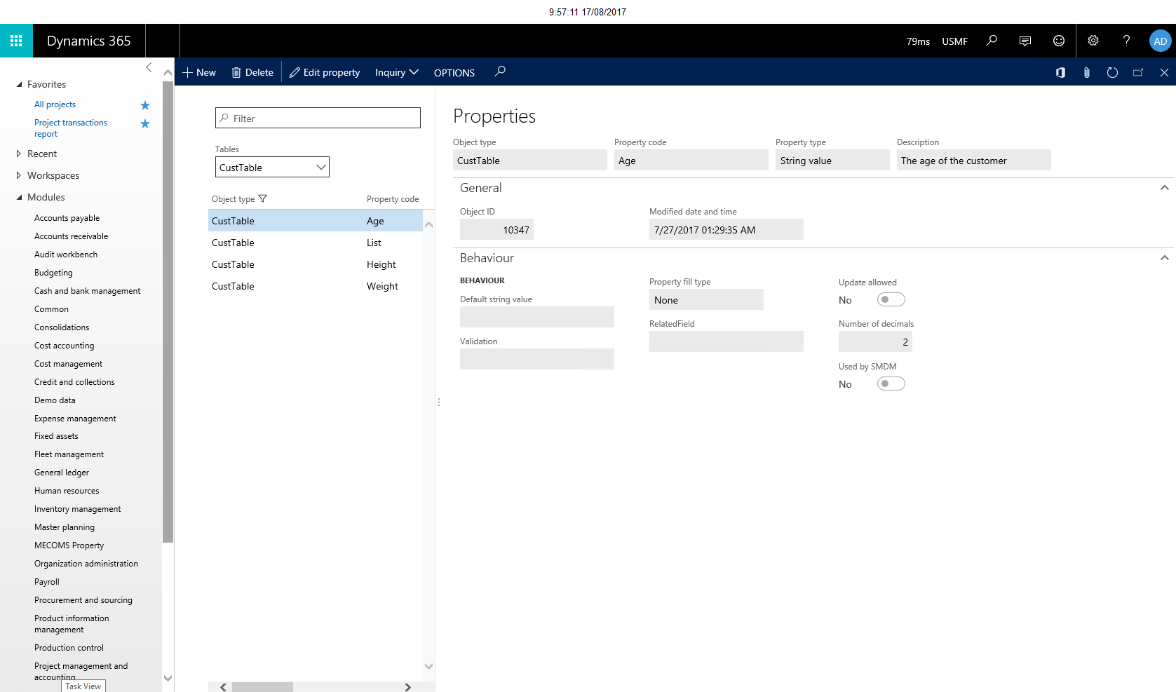Open the settings gear

pyautogui.click(x=1093, y=41)
